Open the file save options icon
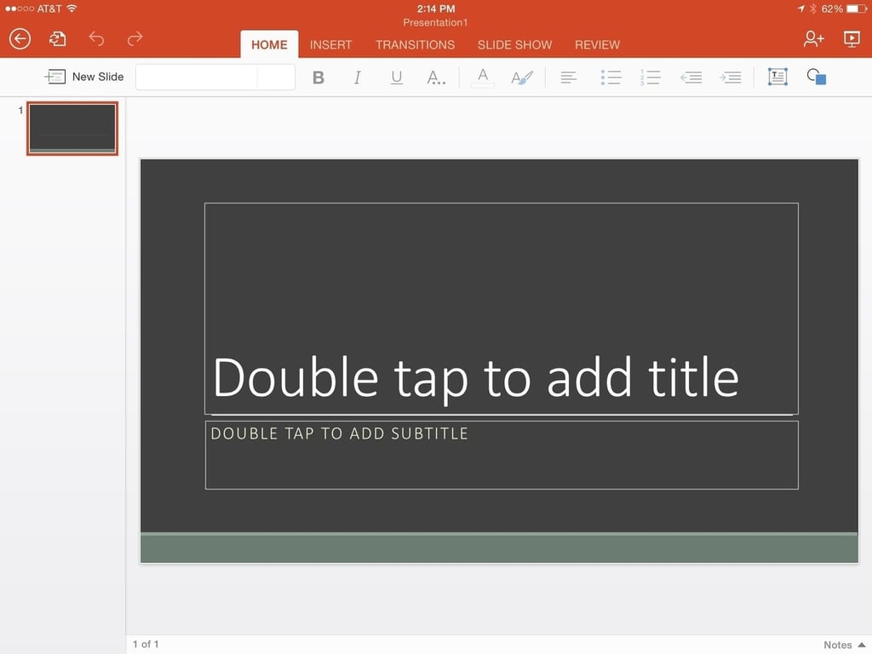872x654 pixels. coord(57,39)
